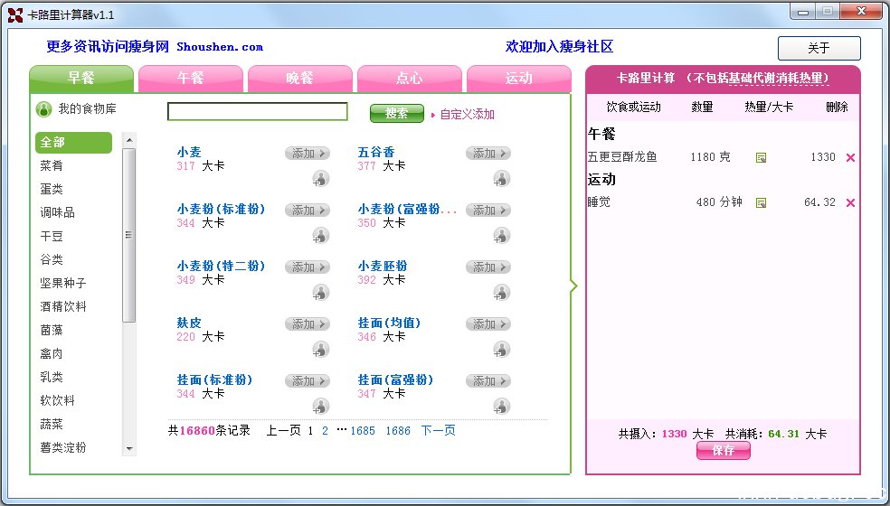Add 五谷香 to my food library icon
890x506 pixels.
click(501, 179)
